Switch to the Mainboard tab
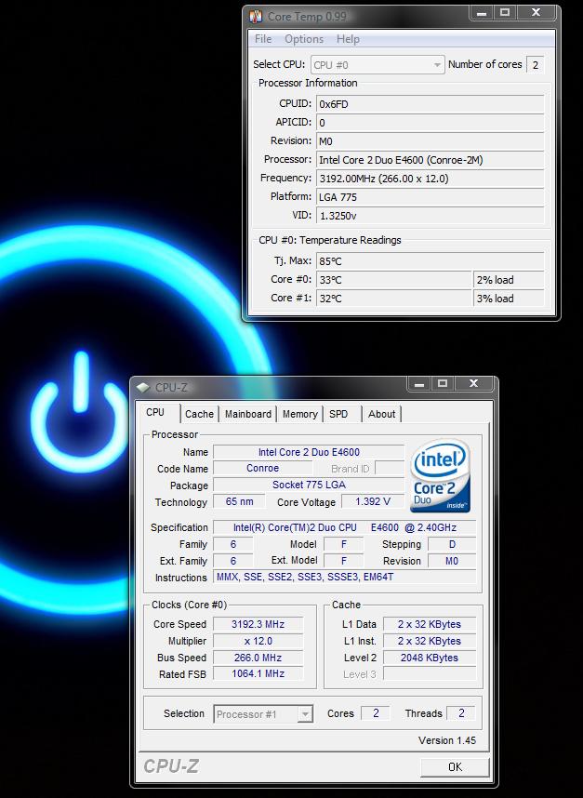 (248, 414)
